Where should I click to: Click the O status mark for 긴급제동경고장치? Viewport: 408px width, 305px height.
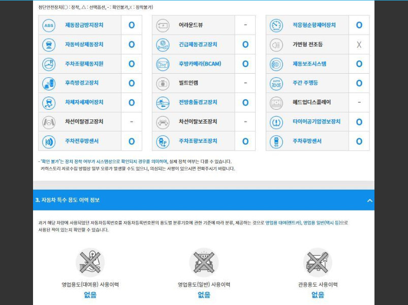point(245,44)
